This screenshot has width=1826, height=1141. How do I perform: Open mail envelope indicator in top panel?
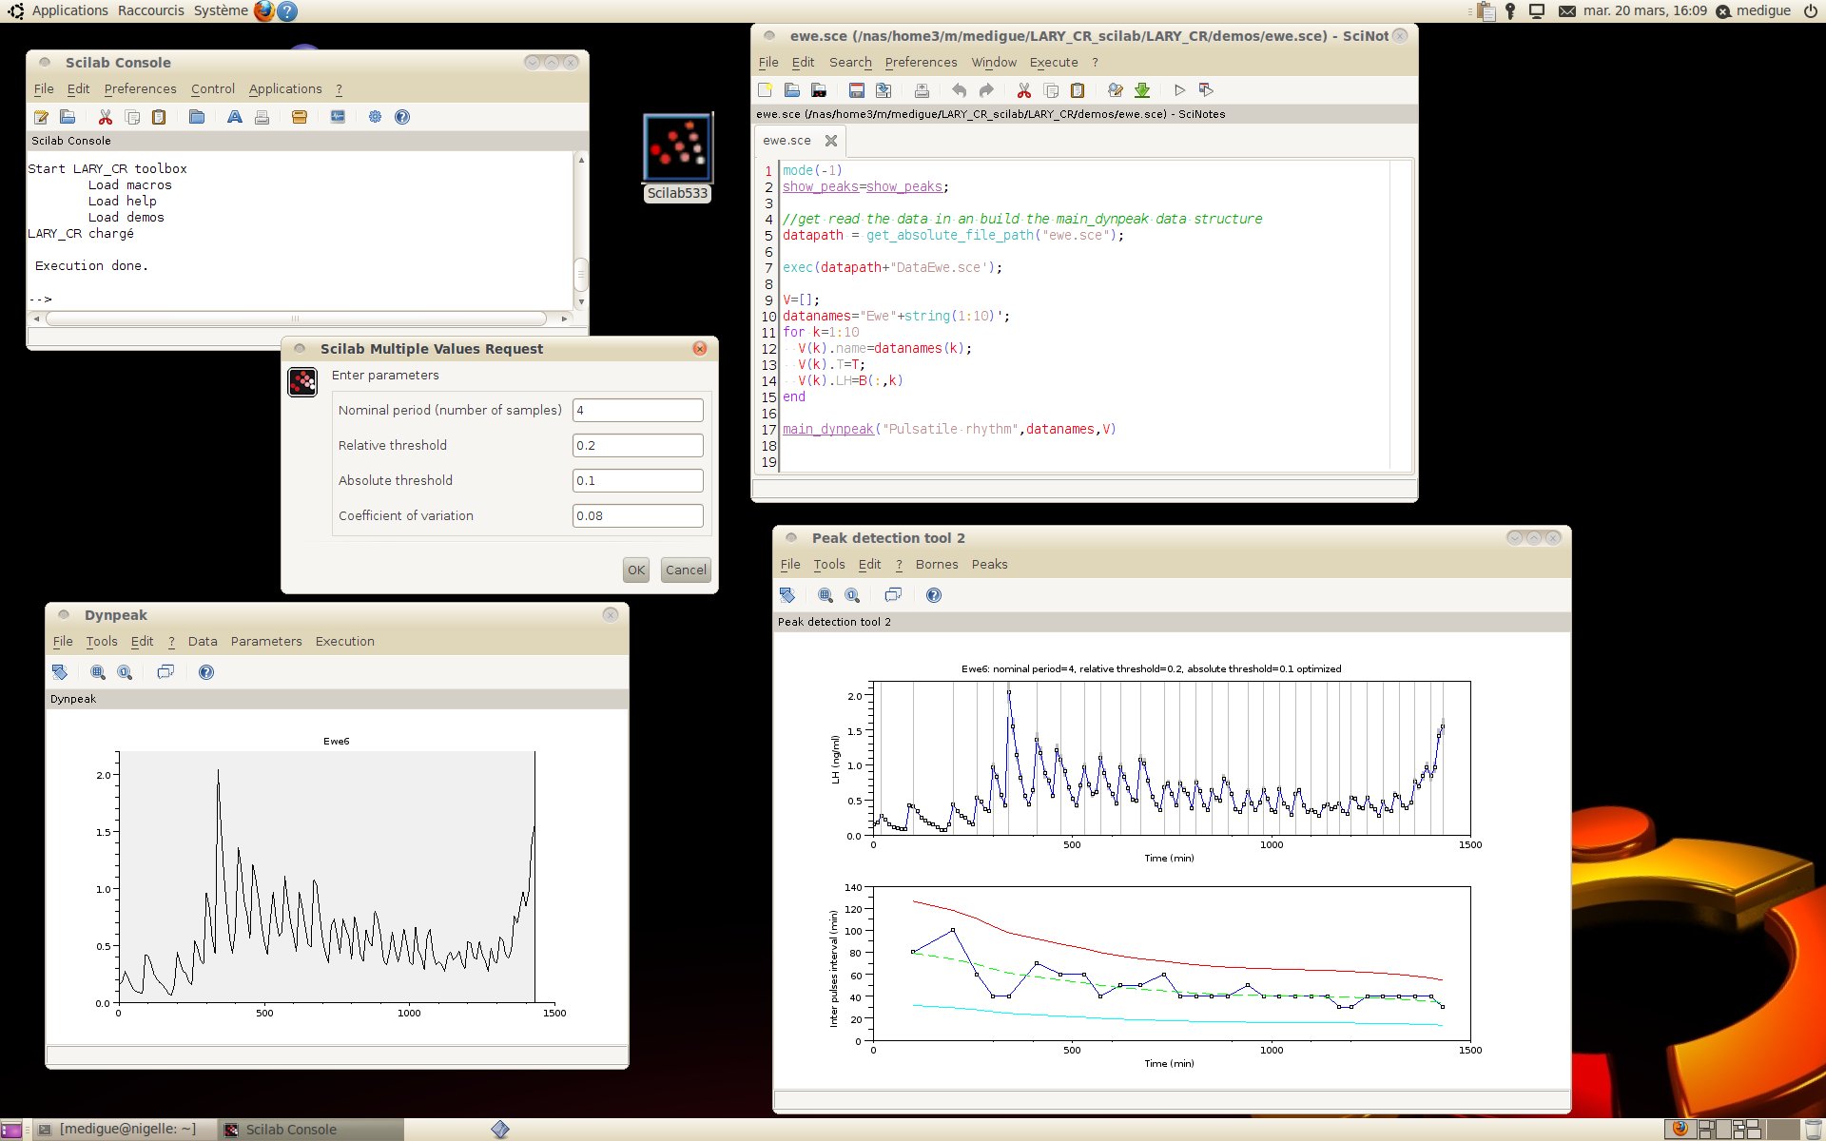1567,11
